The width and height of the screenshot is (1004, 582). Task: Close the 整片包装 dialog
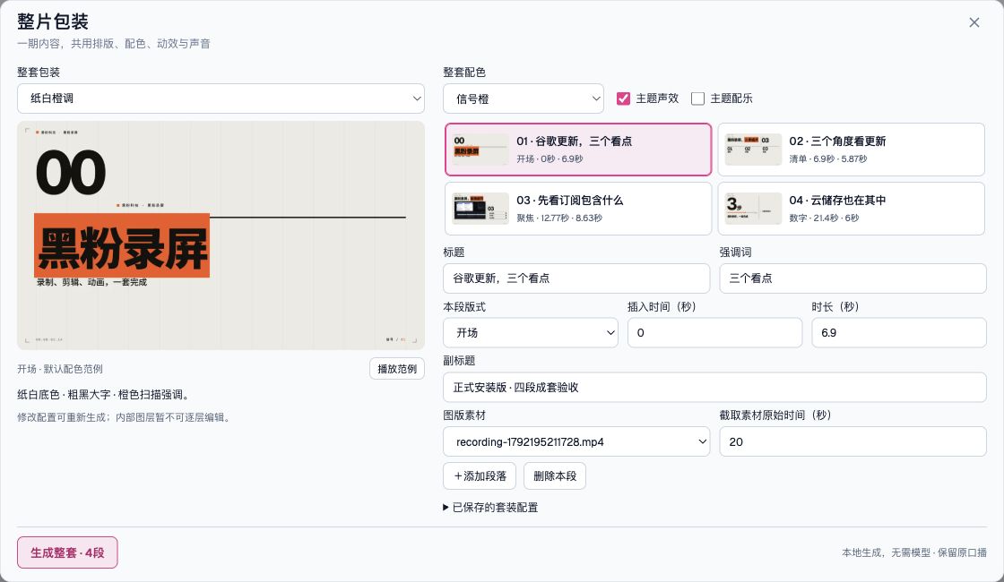pyautogui.click(x=974, y=22)
